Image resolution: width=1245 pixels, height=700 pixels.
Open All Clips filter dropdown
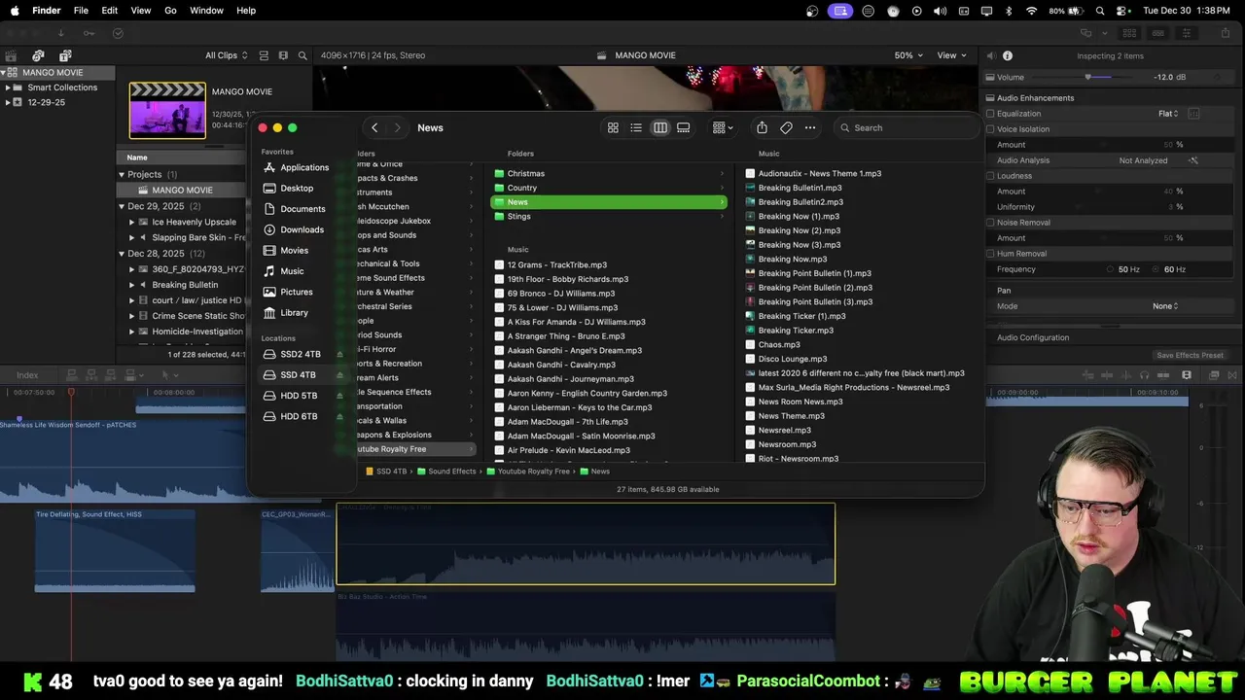227,55
